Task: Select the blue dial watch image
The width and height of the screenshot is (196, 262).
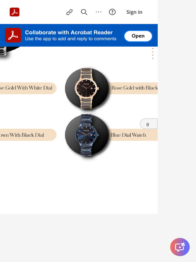Action: click(87, 135)
